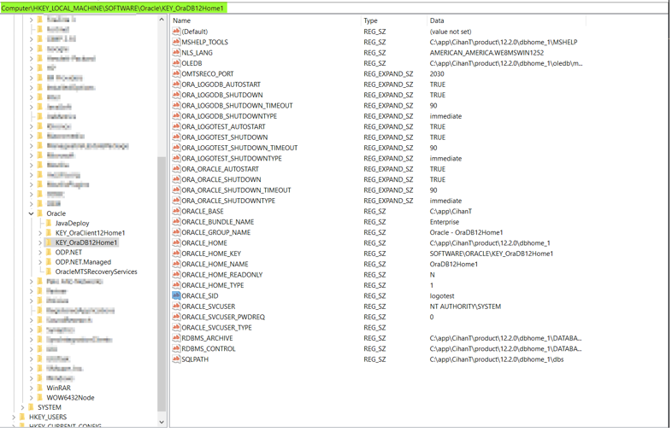
Task: Click the OMTSRECO_PORT value icon
Action: tap(176, 73)
